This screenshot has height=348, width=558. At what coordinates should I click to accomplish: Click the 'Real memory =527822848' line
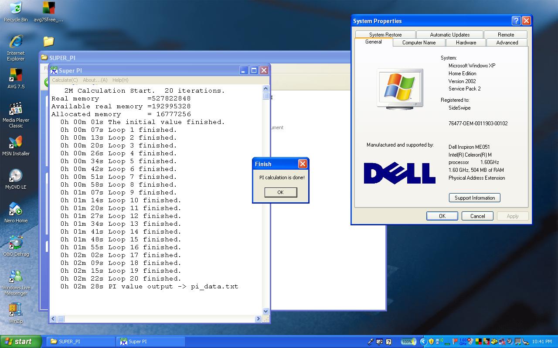121,99
